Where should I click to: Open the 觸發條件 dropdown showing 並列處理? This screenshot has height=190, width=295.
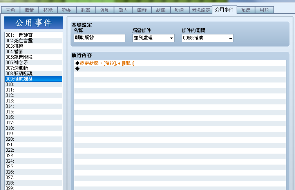[153, 38]
